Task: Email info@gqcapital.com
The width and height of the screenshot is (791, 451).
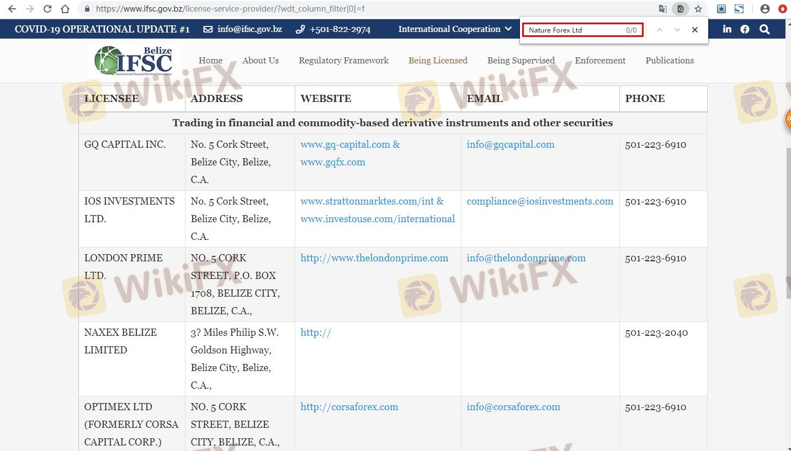Action: pyautogui.click(x=511, y=144)
